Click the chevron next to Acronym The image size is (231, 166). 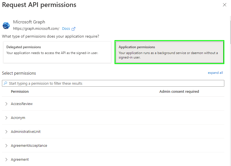pyautogui.click(x=6, y=118)
